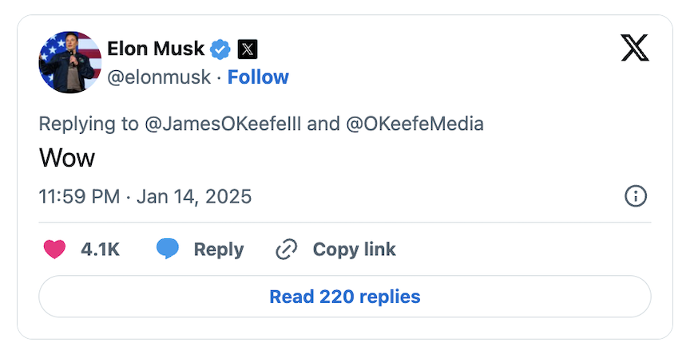
Task: Click the Elon Musk display name
Action: pyautogui.click(x=156, y=49)
